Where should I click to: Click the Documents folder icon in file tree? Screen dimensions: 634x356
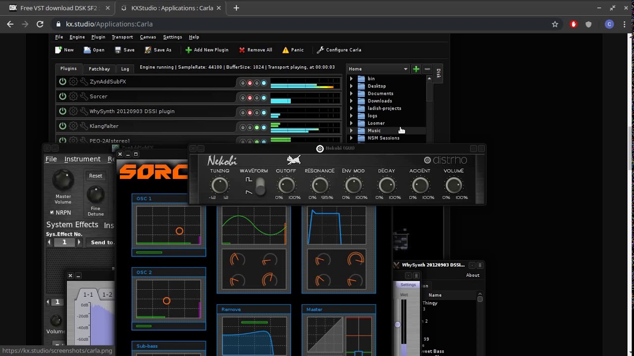pyautogui.click(x=361, y=93)
